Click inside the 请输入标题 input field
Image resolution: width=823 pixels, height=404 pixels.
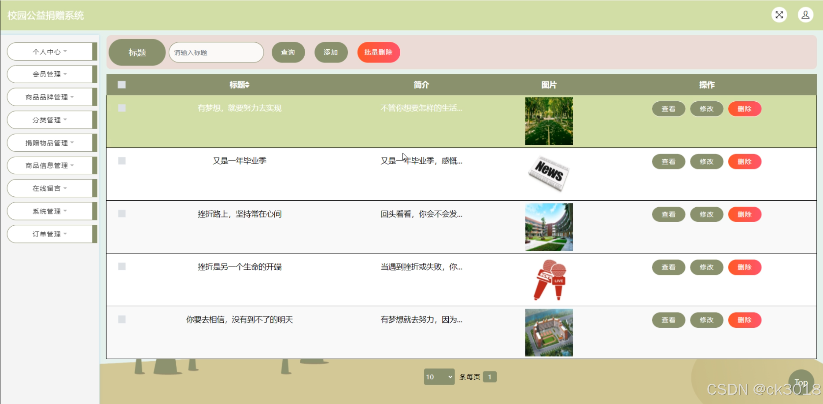pyautogui.click(x=216, y=52)
